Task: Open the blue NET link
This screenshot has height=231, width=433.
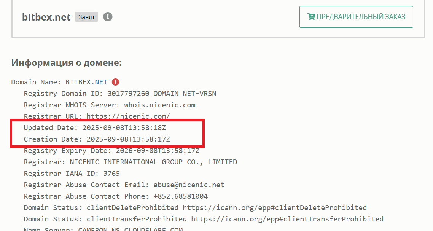Action: 101,82
